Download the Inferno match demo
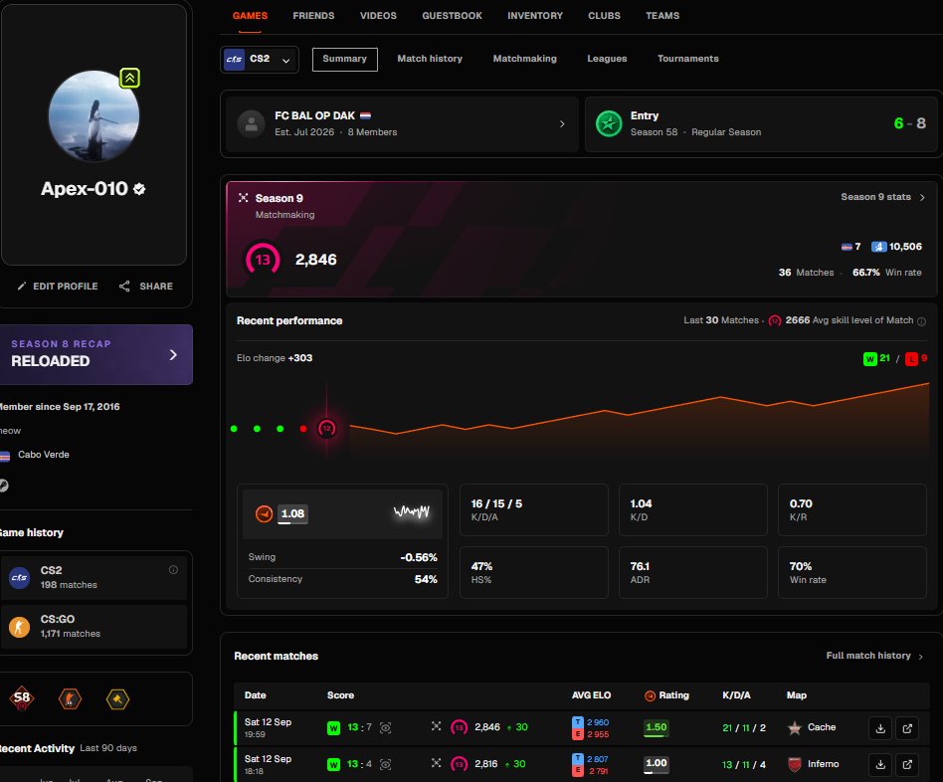The height and width of the screenshot is (782, 943). [880, 764]
